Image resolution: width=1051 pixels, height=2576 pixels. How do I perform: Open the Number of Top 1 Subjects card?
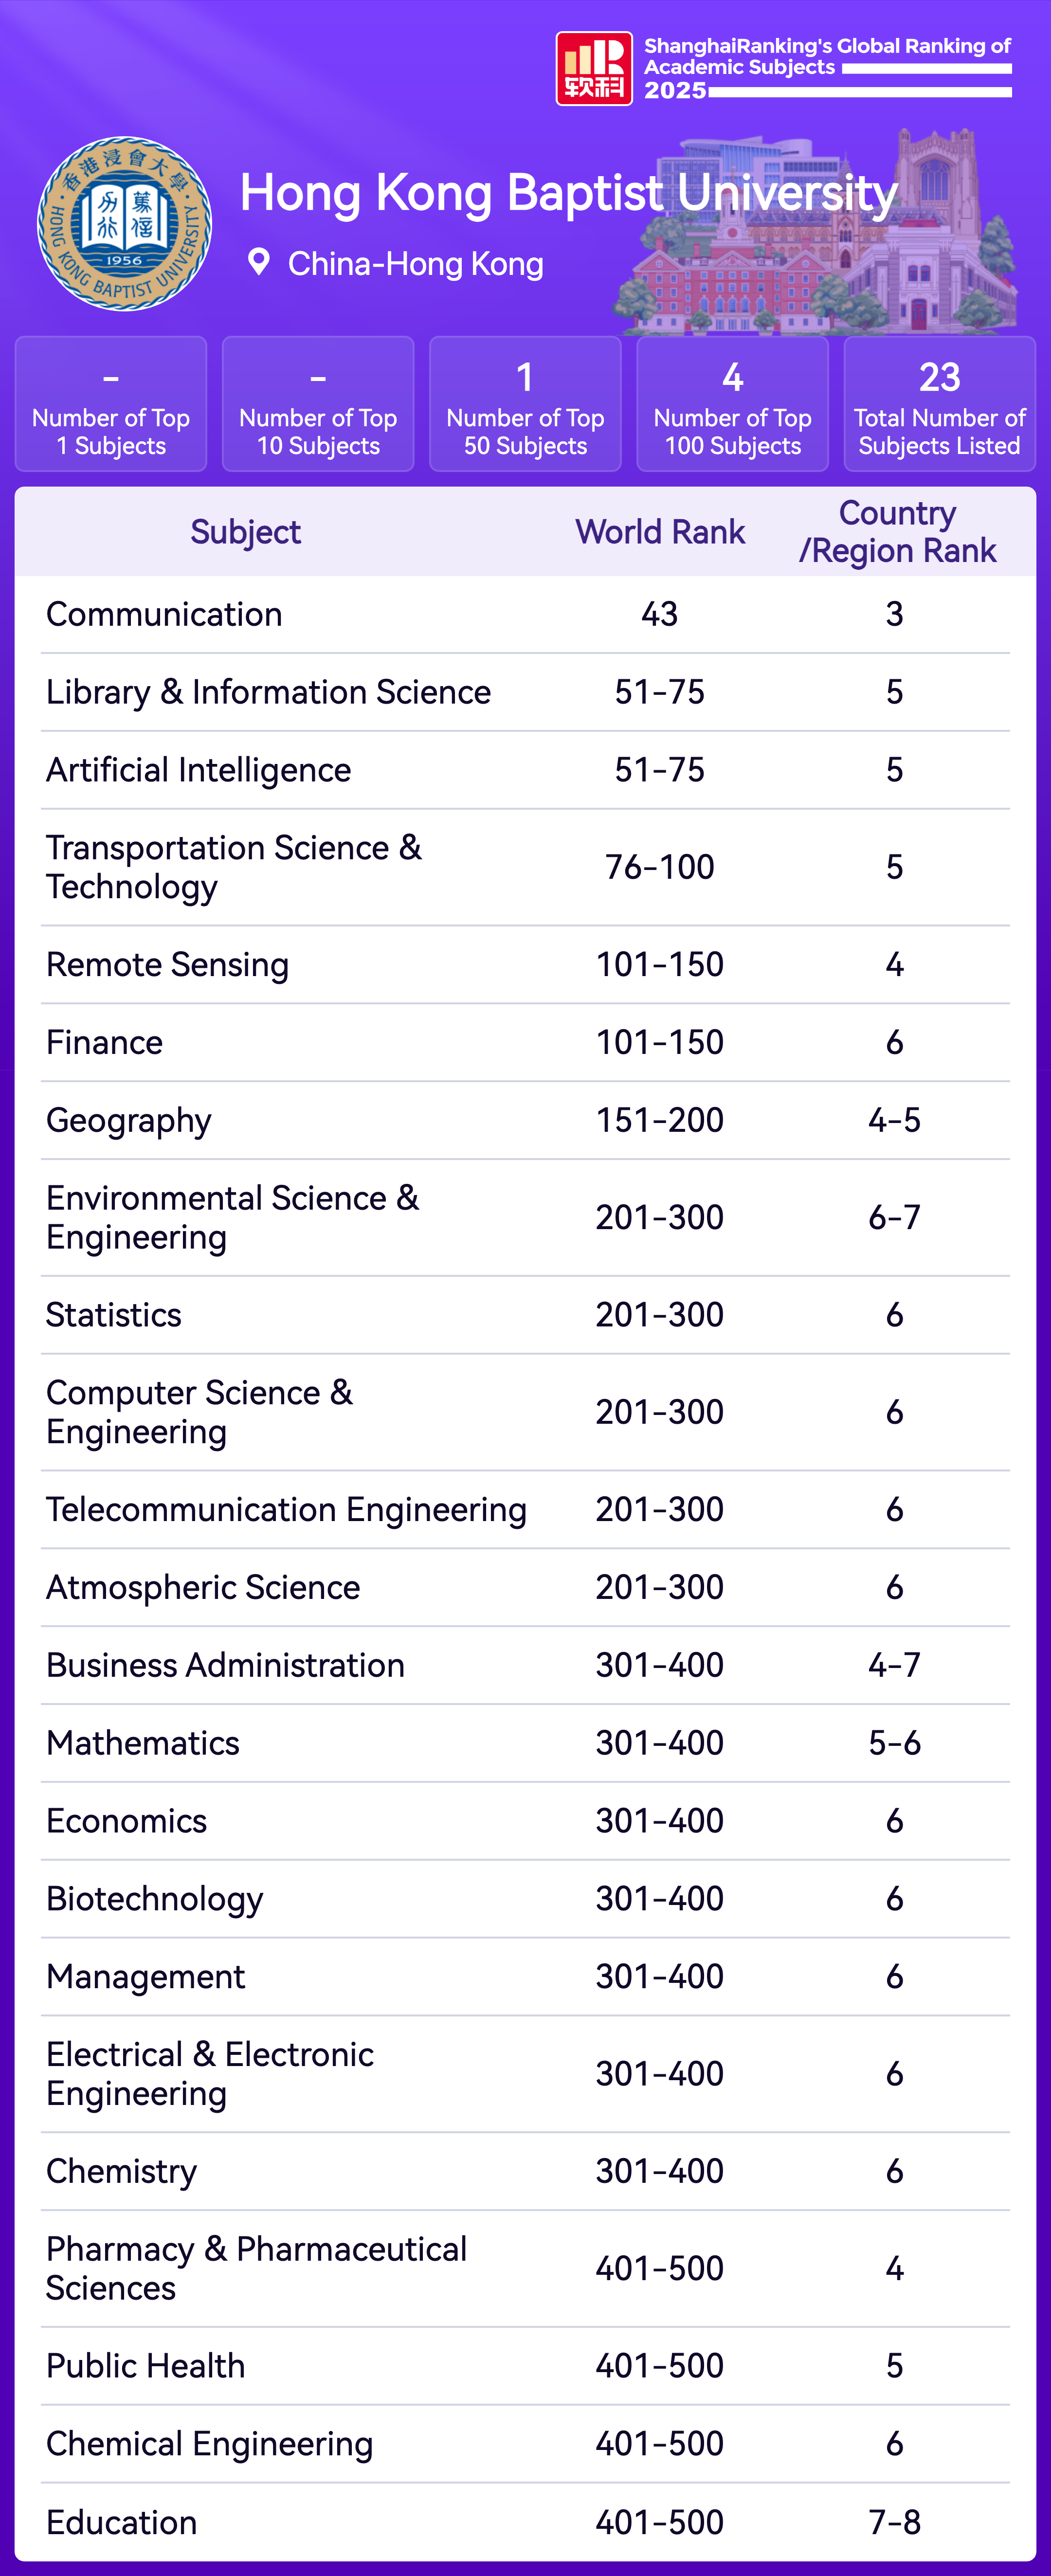(x=111, y=404)
